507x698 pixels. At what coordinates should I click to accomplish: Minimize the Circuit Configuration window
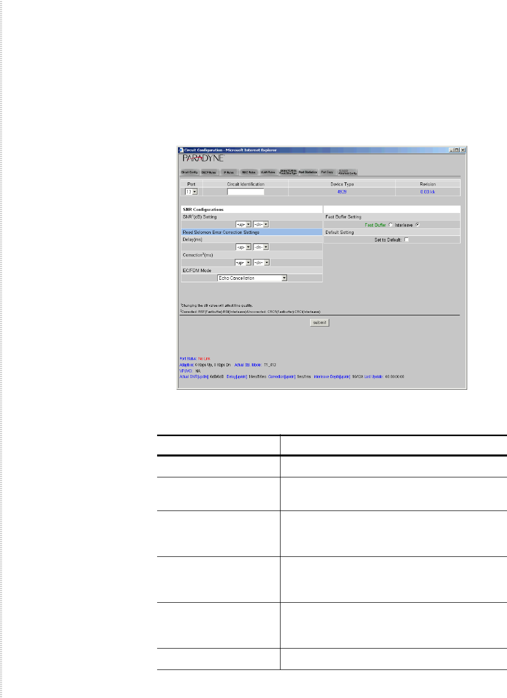451,150
